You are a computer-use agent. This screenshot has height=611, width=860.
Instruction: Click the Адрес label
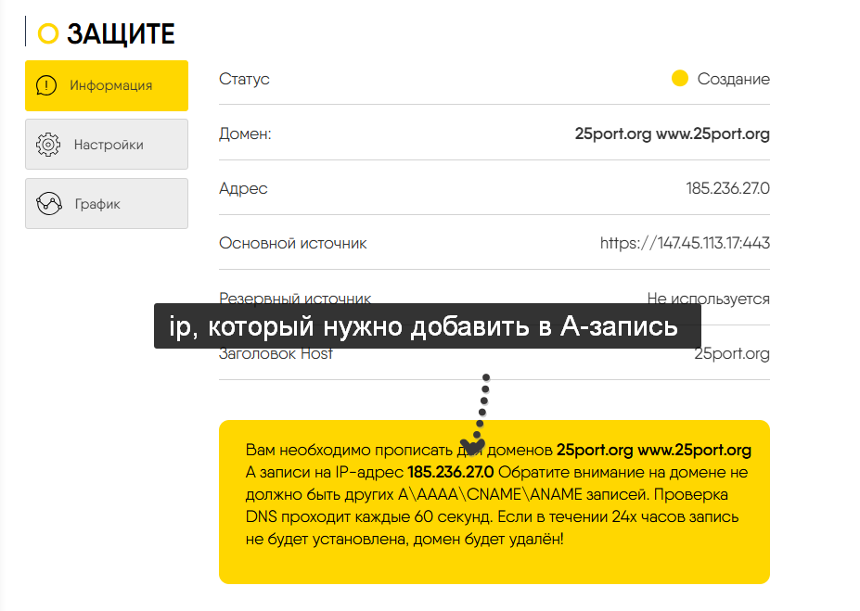click(x=243, y=188)
